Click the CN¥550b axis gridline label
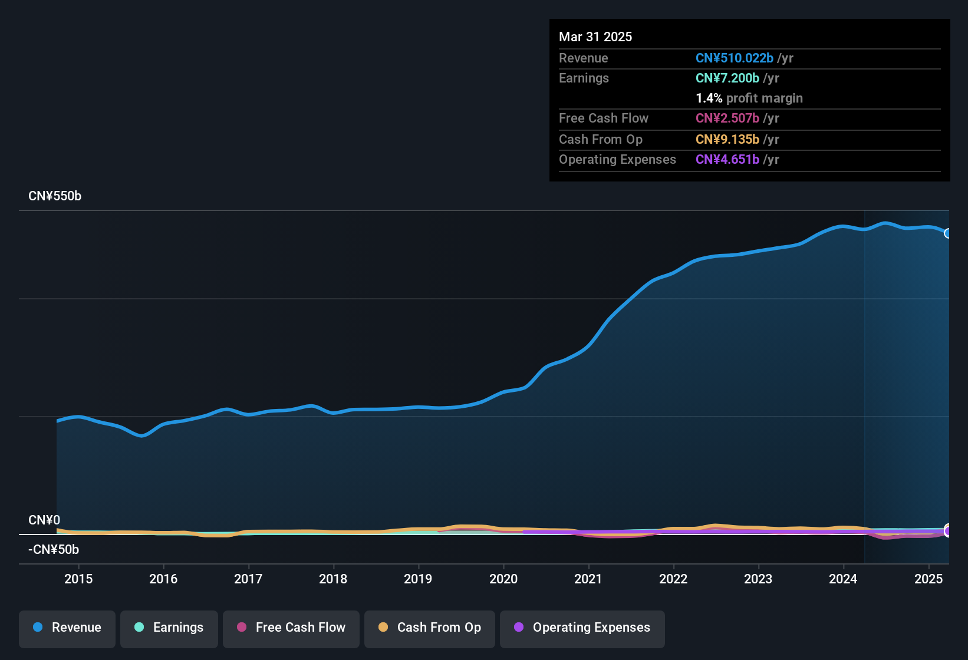The image size is (968, 660). click(x=55, y=196)
